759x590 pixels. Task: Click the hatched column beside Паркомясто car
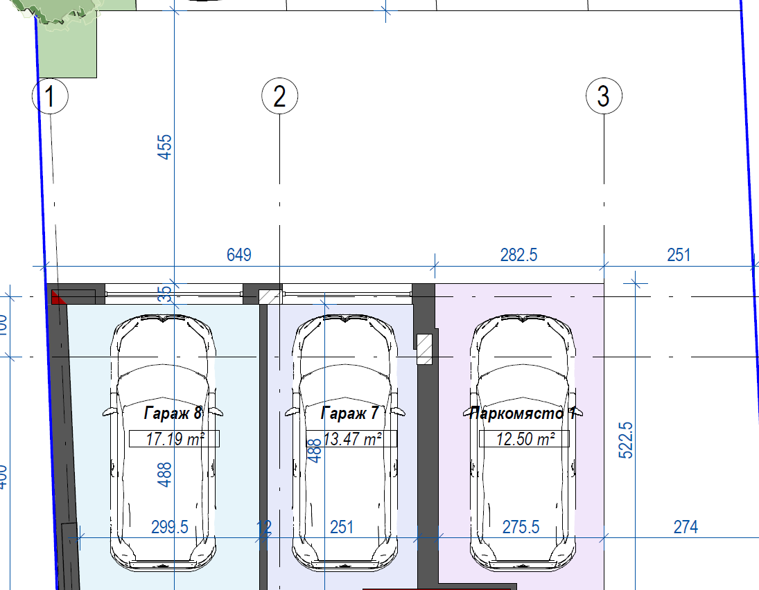coord(424,349)
